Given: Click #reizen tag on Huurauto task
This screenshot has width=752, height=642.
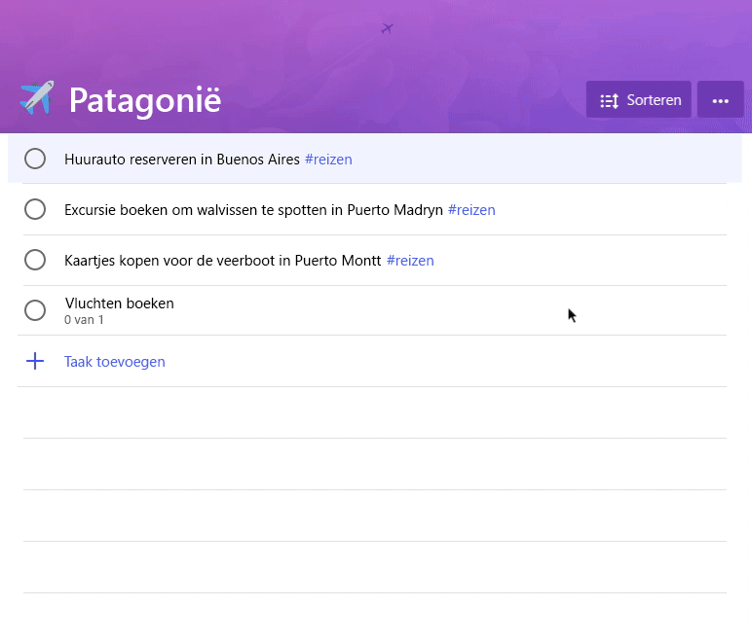Looking at the screenshot, I should [328, 160].
